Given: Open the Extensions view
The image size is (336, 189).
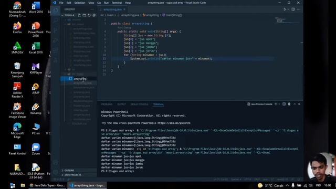Looking at the screenshot, I should [56, 50].
